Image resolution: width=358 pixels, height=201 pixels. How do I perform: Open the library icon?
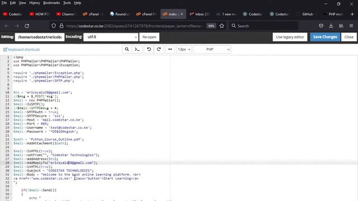coord(341,26)
